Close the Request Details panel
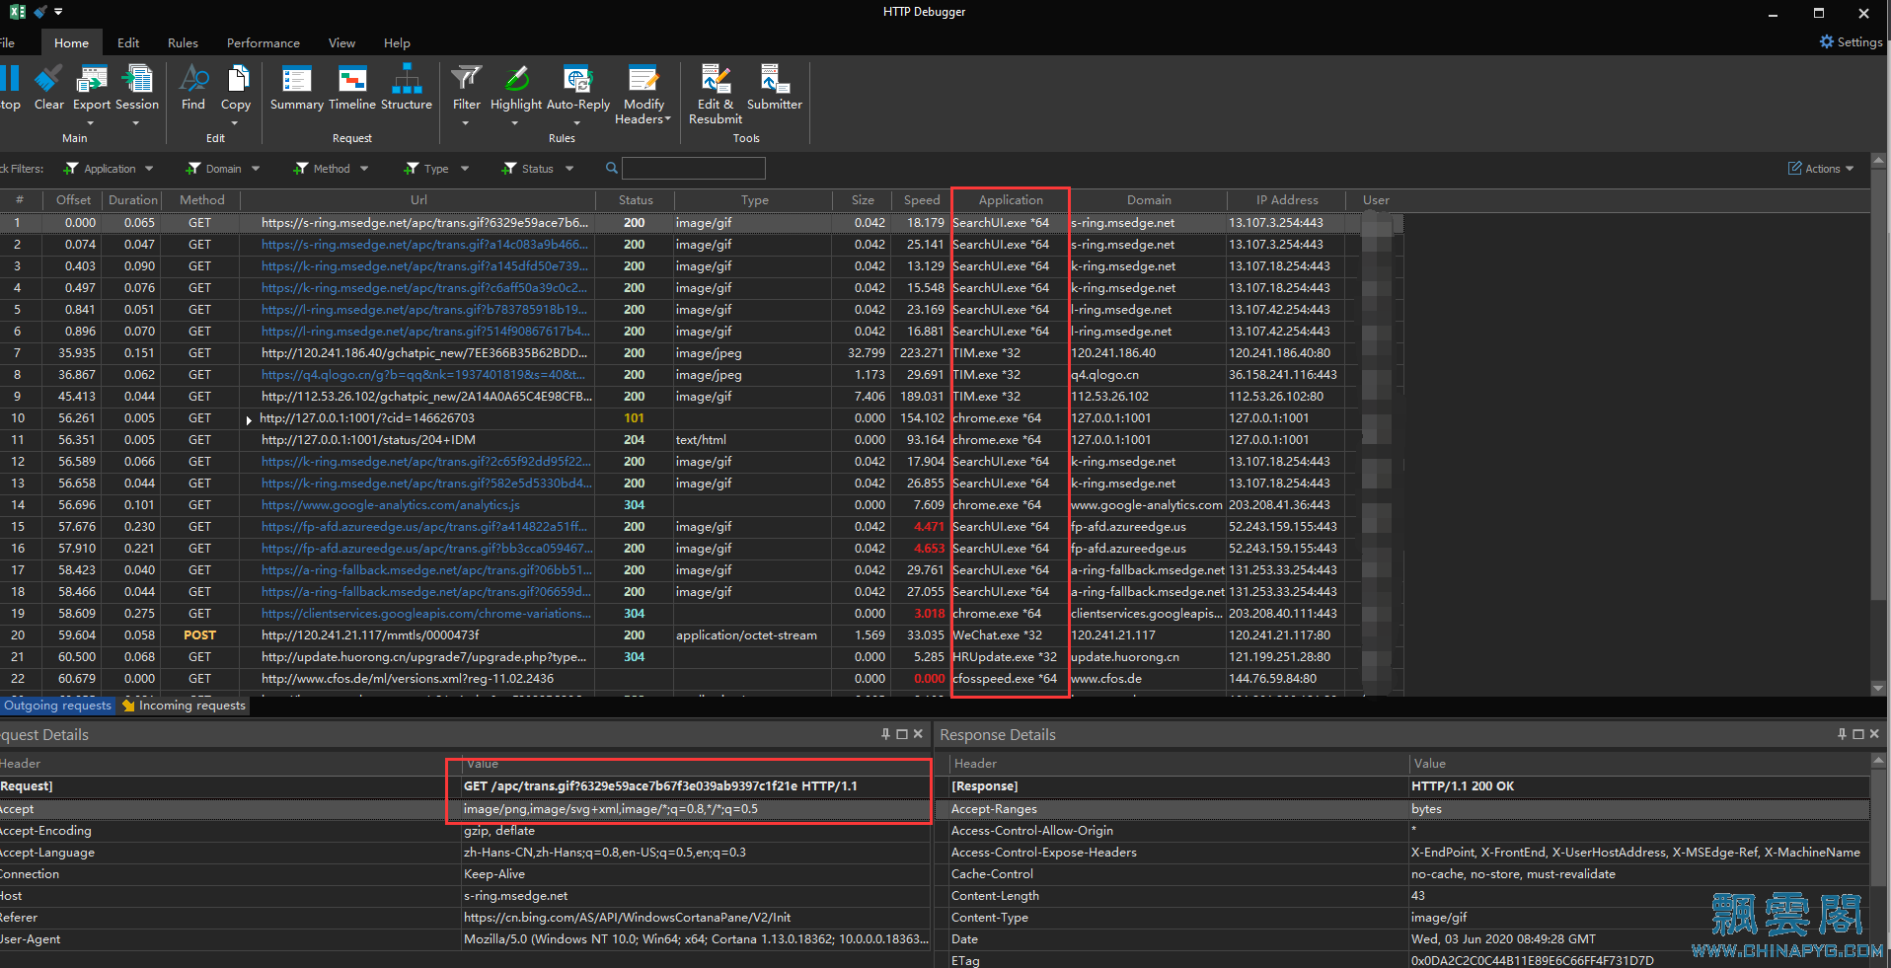Viewport: 1891px width, 968px height. (918, 734)
